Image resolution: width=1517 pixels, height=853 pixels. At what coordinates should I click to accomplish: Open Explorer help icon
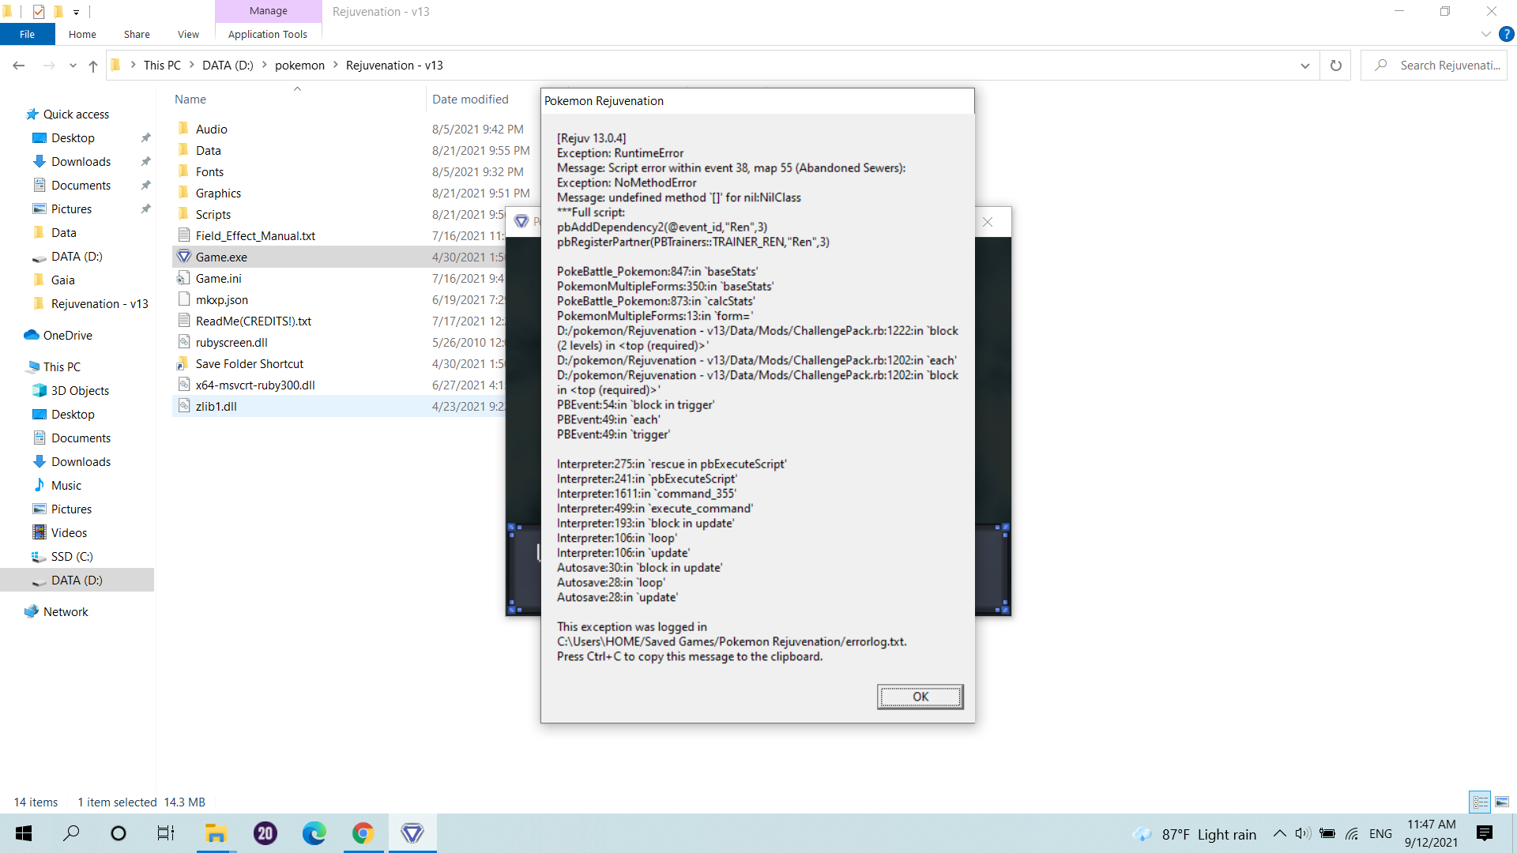coord(1506,34)
